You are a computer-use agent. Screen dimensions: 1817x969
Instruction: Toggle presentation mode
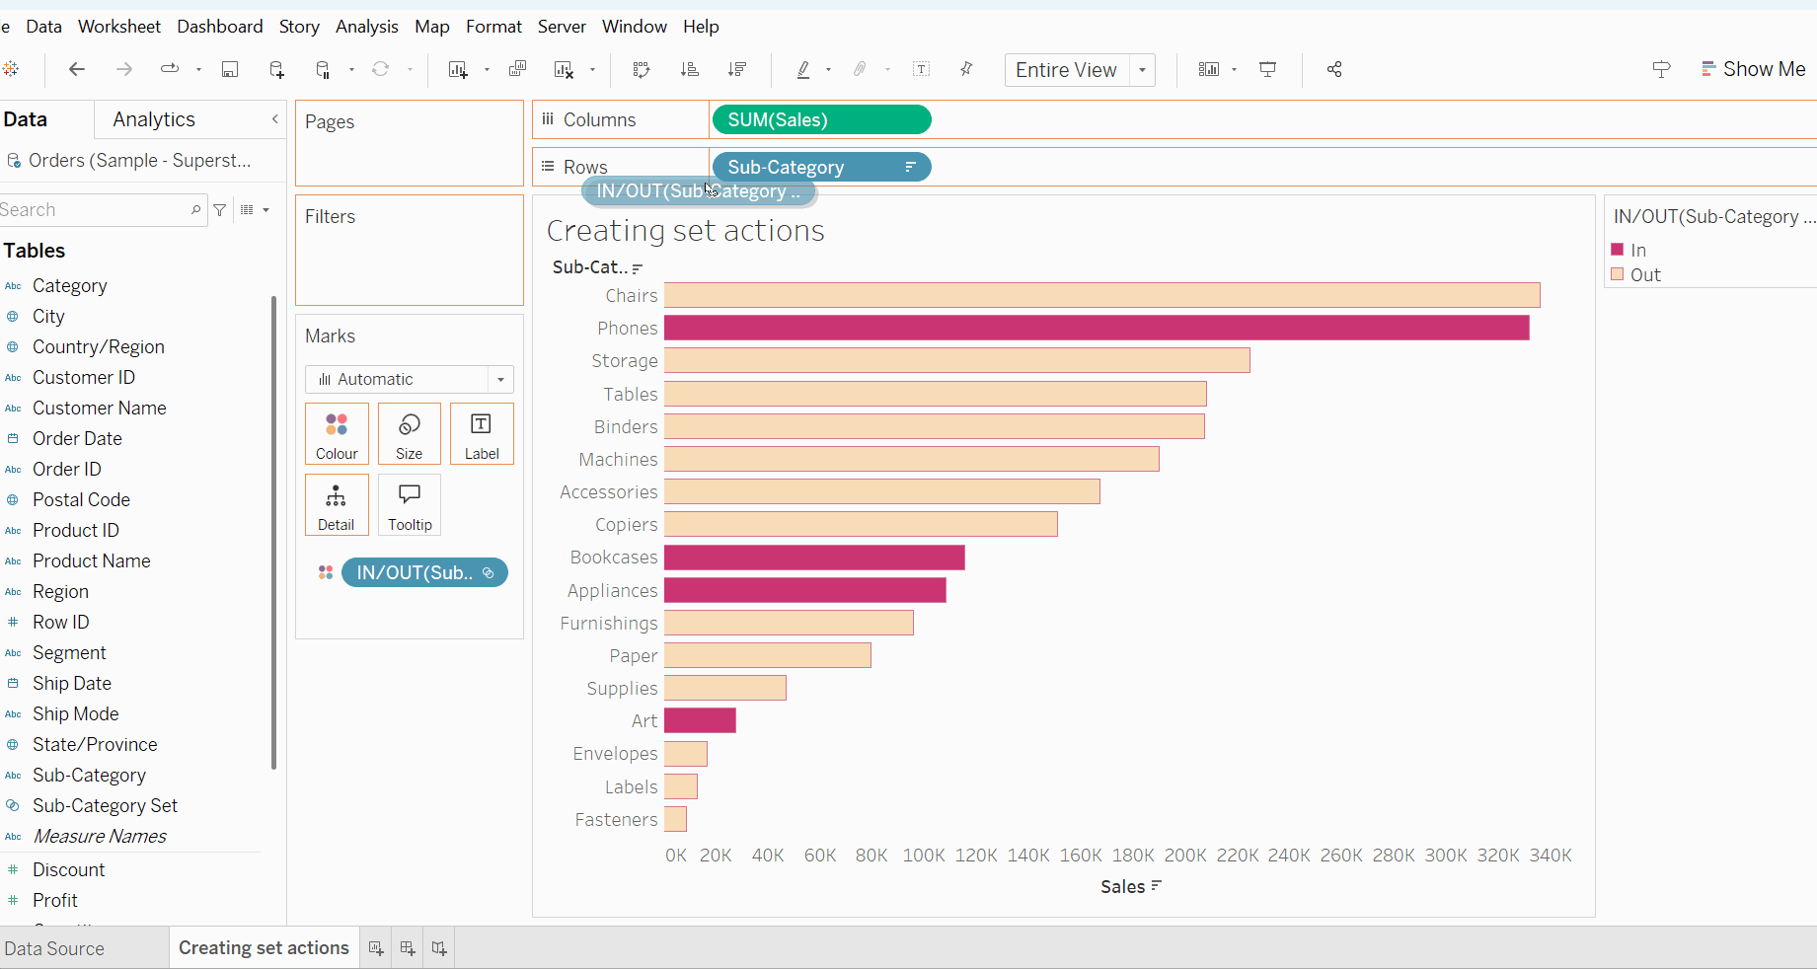coord(1268,69)
